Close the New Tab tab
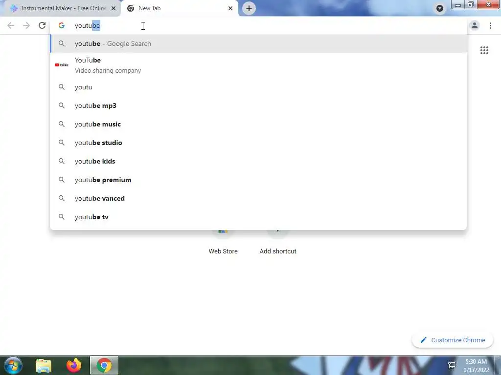This screenshot has width=501, height=375. click(x=230, y=8)
